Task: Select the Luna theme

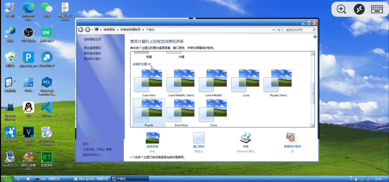Action: [x=246, y=83]
